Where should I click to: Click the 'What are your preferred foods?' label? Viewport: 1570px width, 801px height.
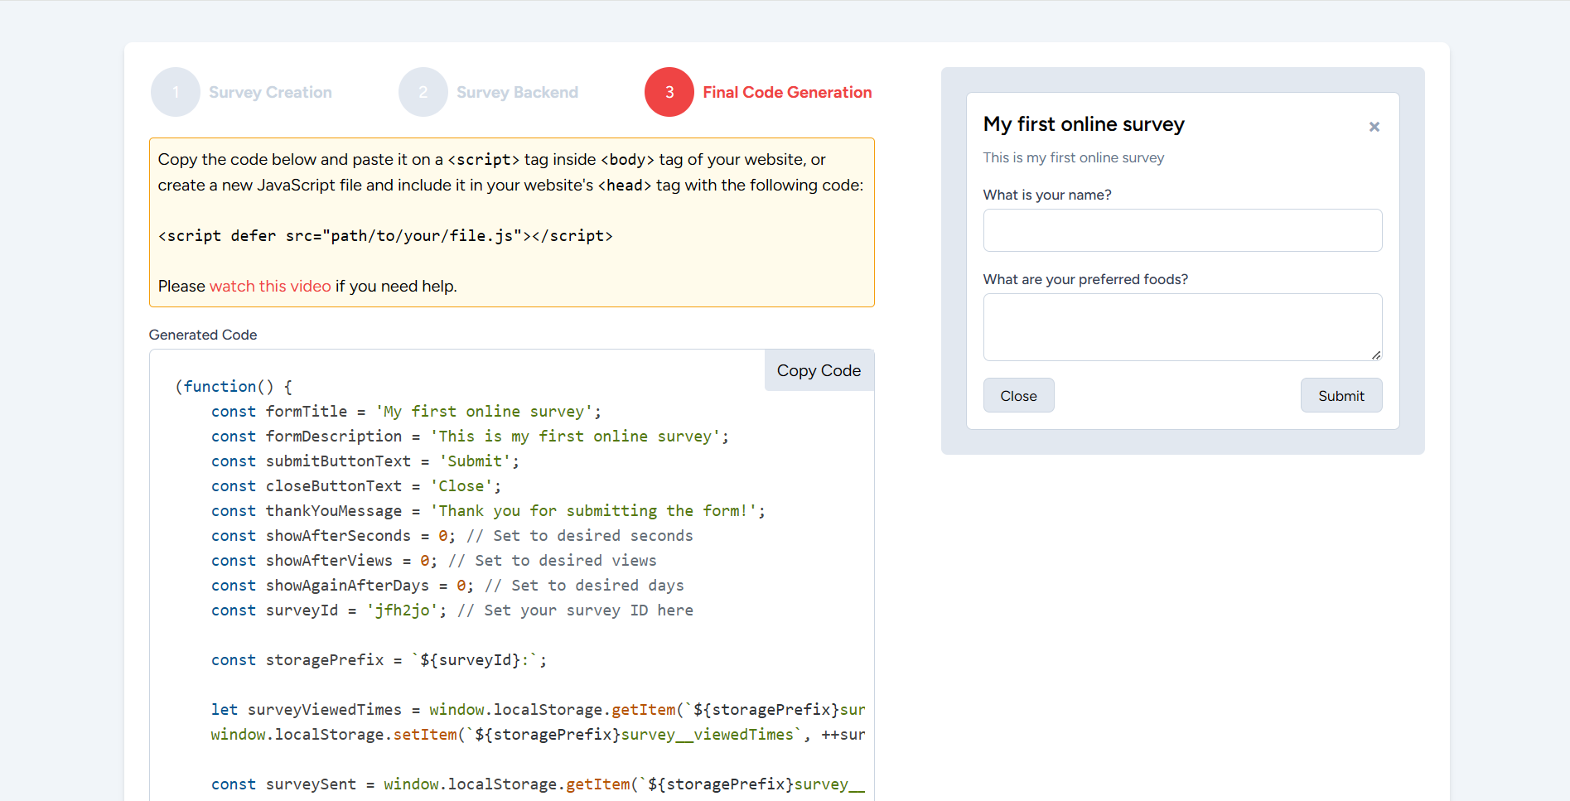click(x=1085, y=279)
